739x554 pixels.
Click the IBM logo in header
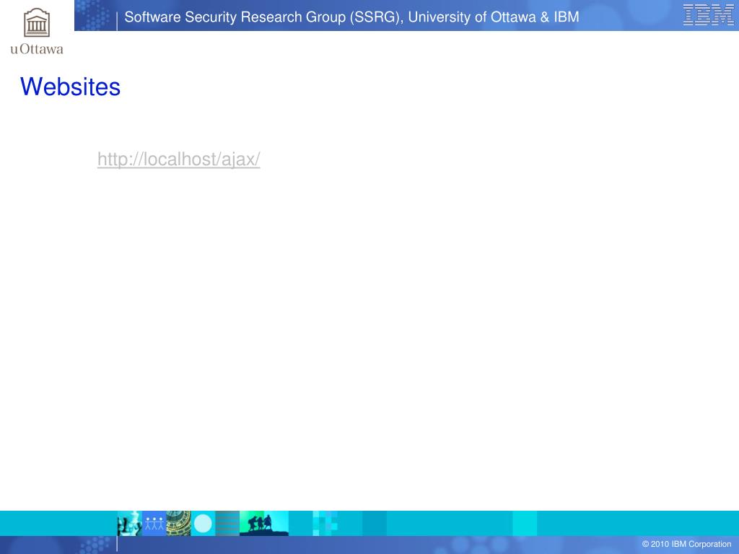709,15
